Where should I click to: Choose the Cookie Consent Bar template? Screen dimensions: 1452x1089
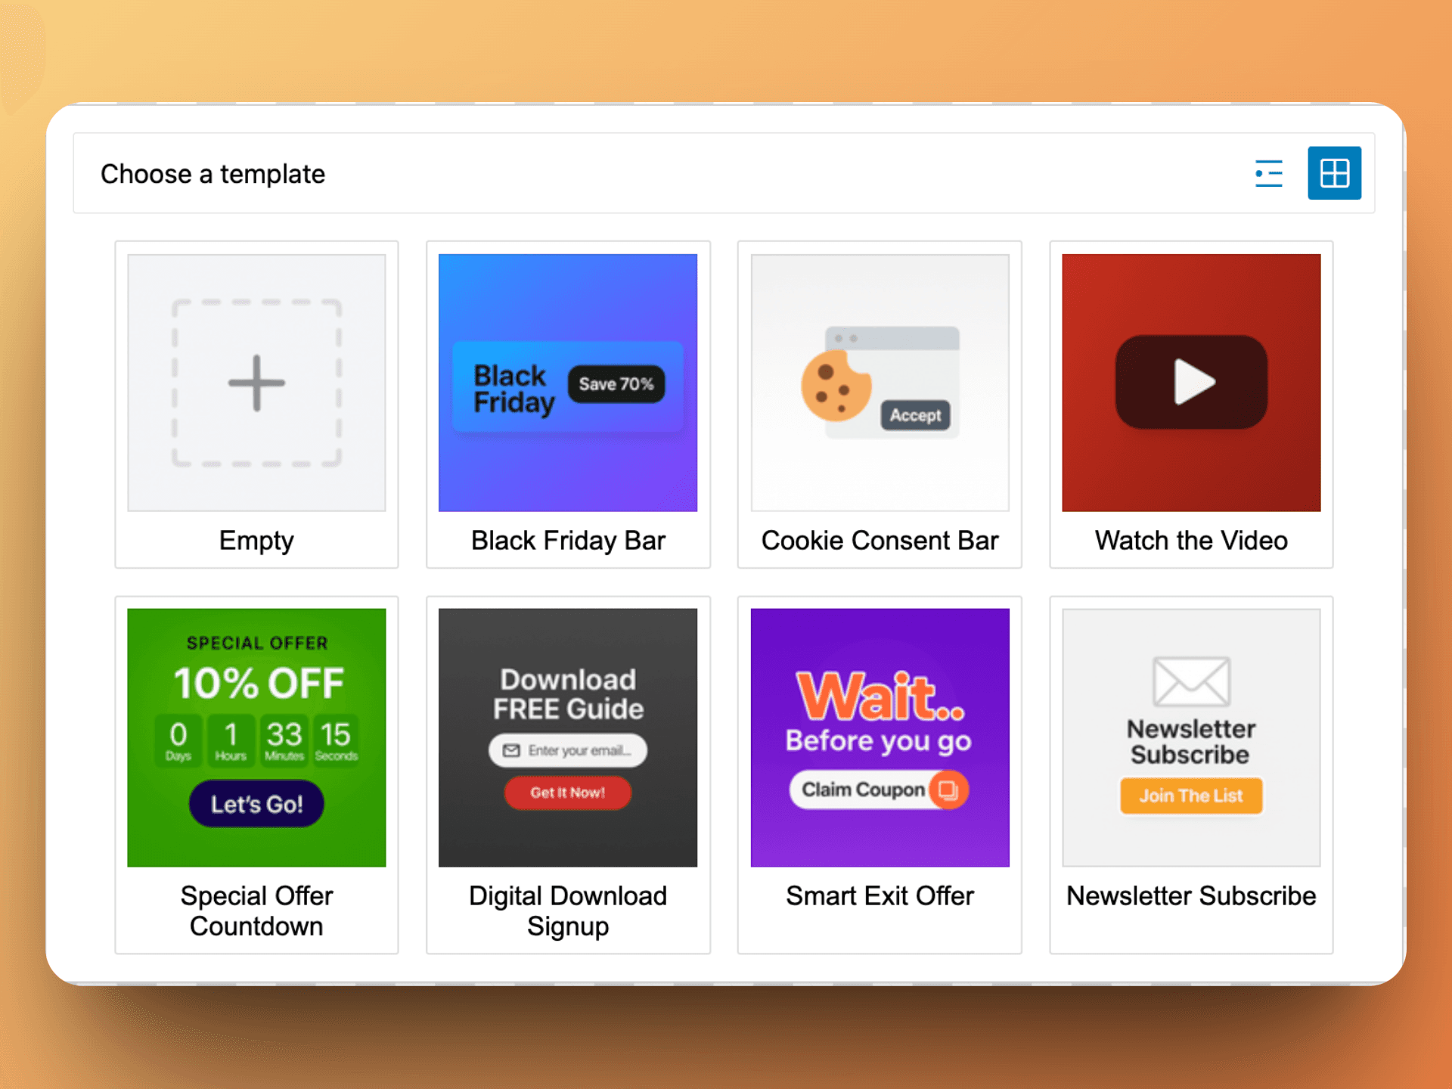[x=880, y=403]
